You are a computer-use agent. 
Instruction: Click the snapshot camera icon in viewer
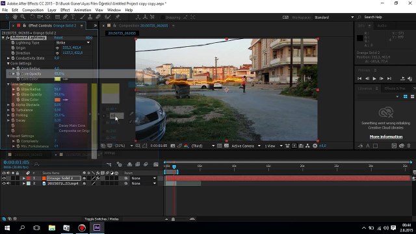coord(173,146)
